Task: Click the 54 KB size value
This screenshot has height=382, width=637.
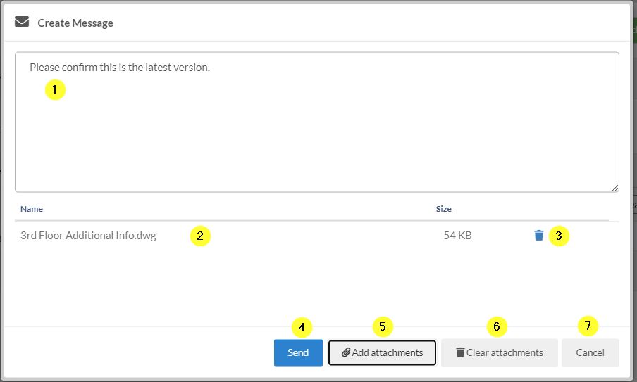Action: point(457,236)
